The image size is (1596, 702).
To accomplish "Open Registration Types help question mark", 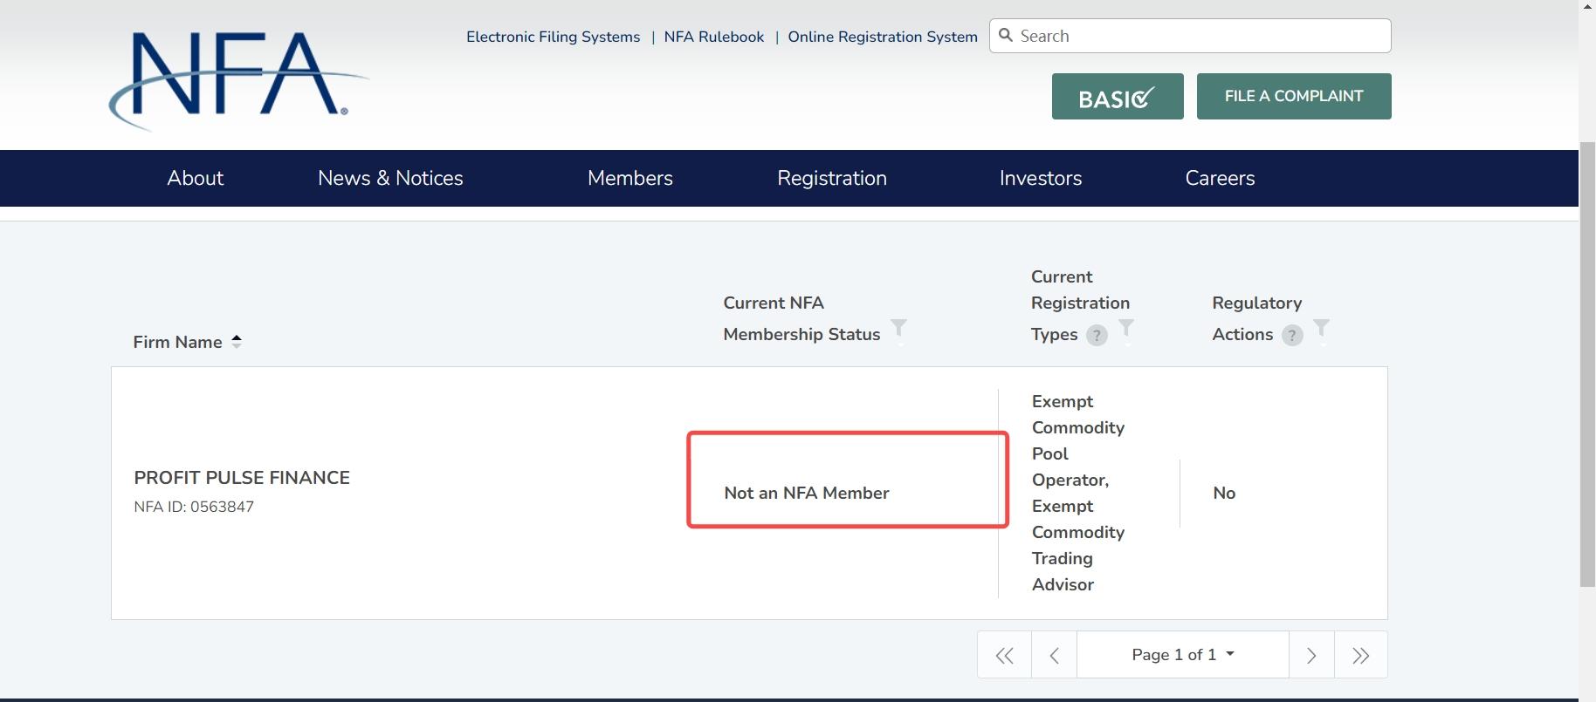I will 1097,335.
